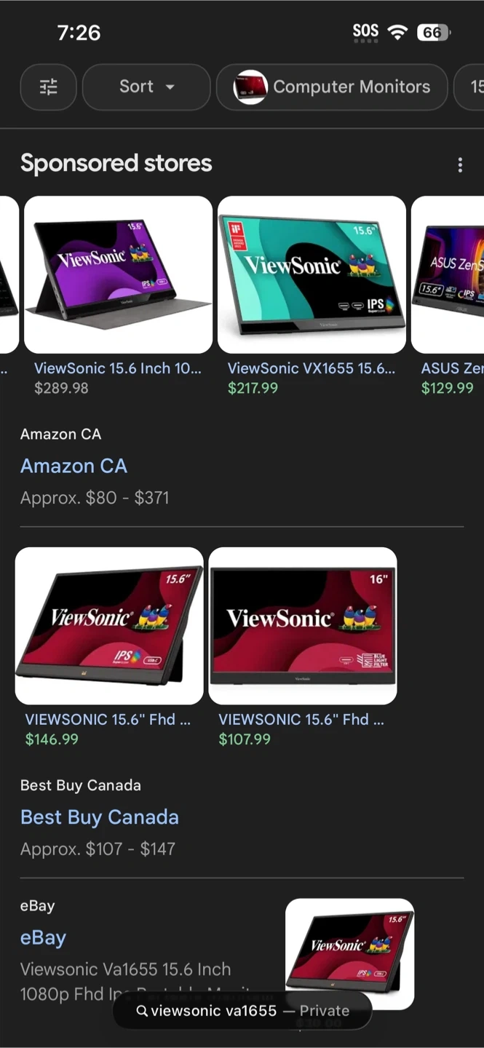Tap the Computer Monitors chip thumbnail icon
The height and width of the screenshot is (1048, 484).
coord(250,87)
